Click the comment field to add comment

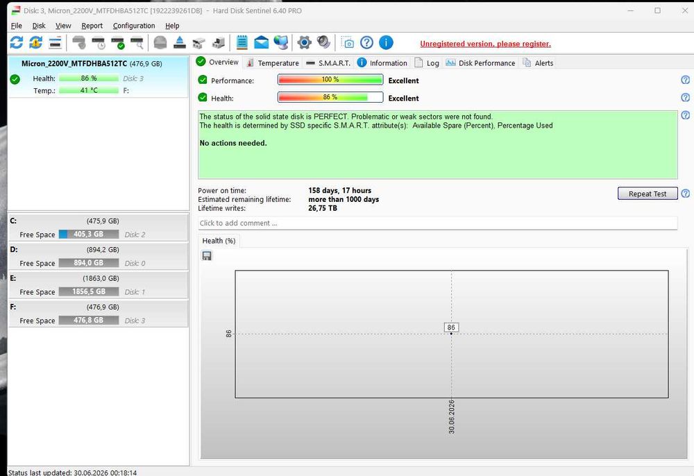438,223
